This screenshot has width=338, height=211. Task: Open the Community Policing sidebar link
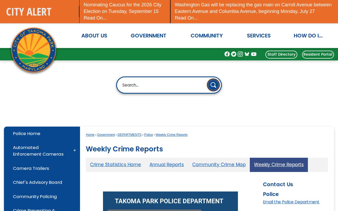coord(35,196)
